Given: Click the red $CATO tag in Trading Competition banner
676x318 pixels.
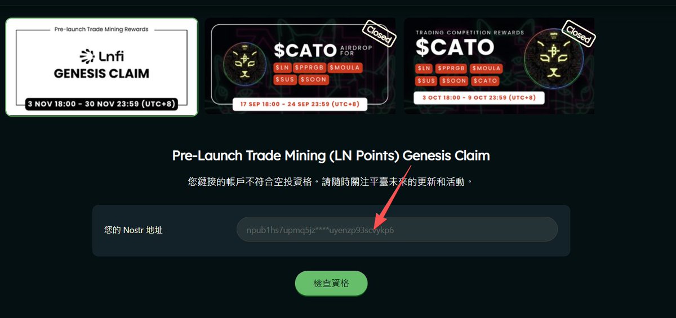Looking at the screenshot, I should [485, 80].
